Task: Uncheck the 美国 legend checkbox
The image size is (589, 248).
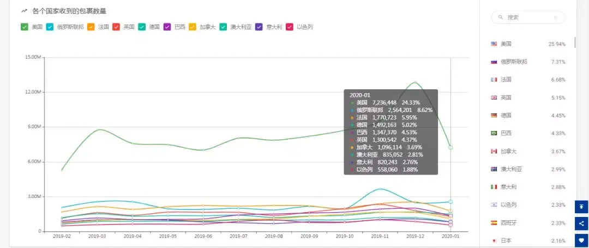Action: point(25,27)
